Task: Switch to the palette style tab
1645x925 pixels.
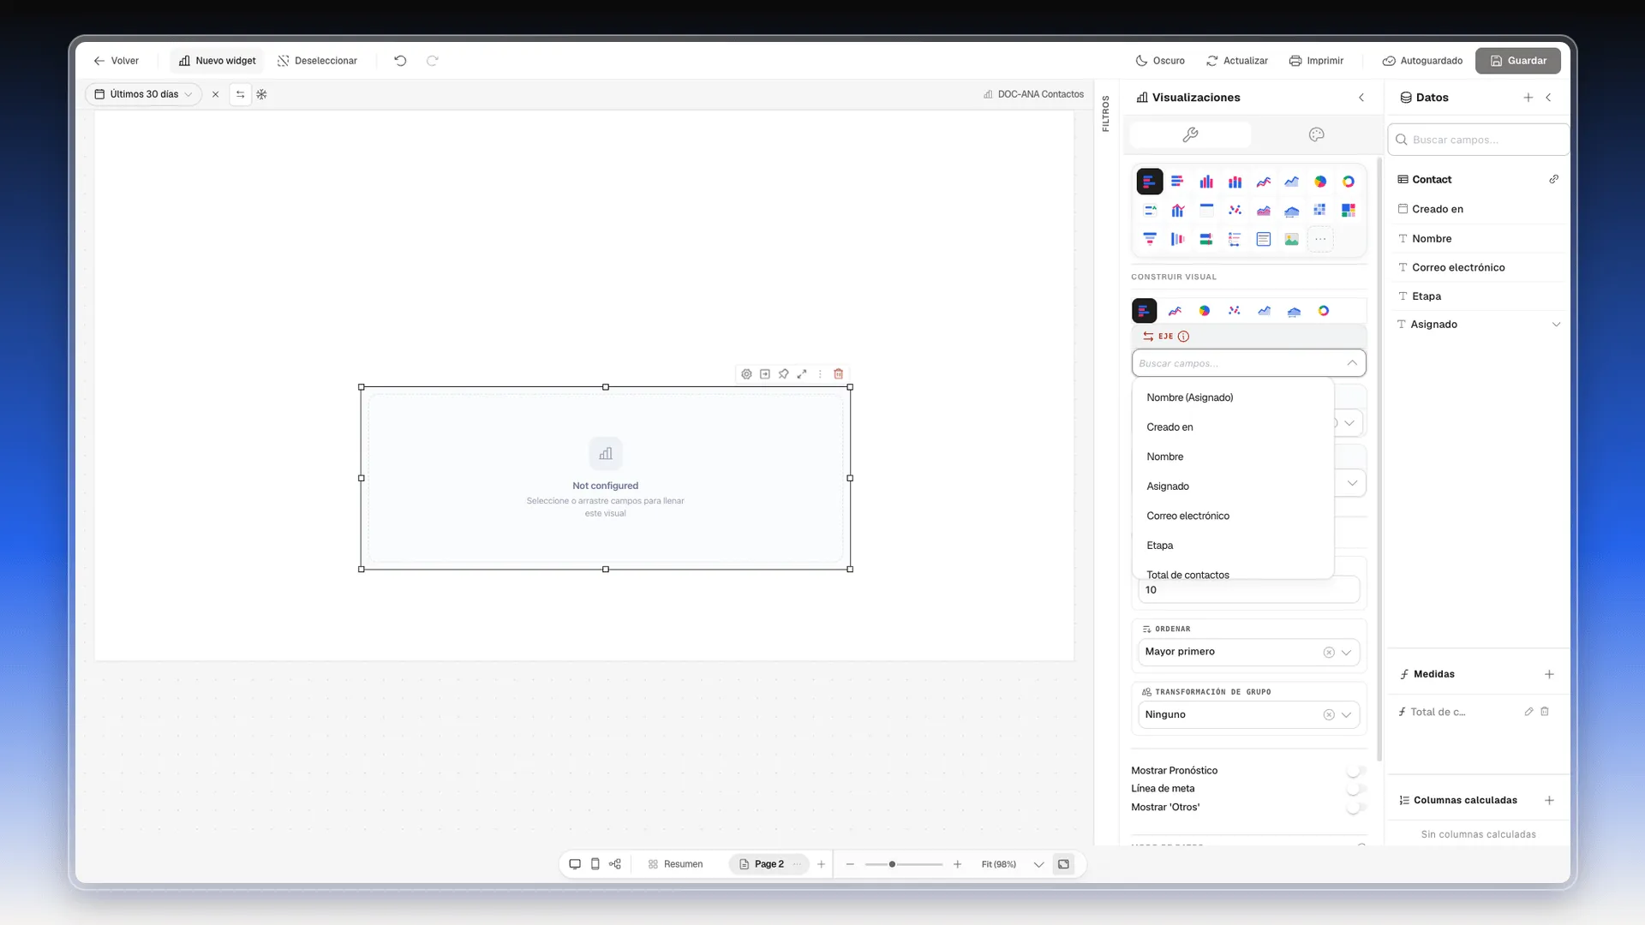Action: 1317,134
